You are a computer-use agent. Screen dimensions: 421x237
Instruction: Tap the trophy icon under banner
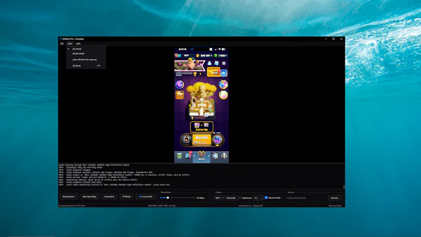coord(195,74)
